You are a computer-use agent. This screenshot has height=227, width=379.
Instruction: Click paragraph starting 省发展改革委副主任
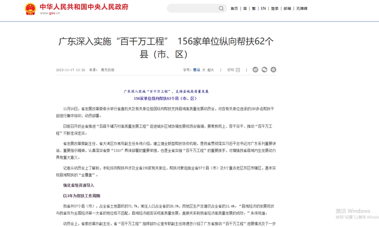(166, 150)
